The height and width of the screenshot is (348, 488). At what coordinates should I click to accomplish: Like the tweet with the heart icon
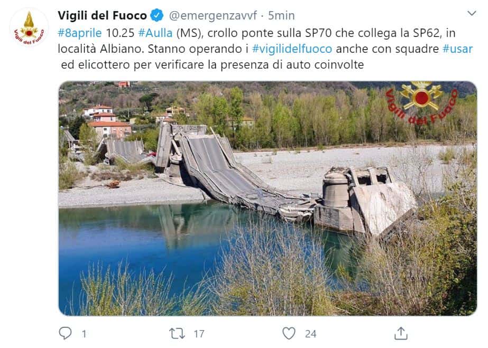point(289,333)
